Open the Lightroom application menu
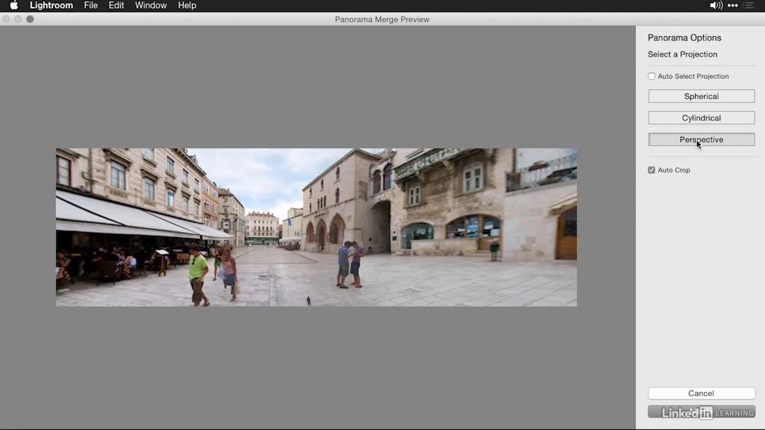Screen dimensions: 765x430 [x=51, y=5]
